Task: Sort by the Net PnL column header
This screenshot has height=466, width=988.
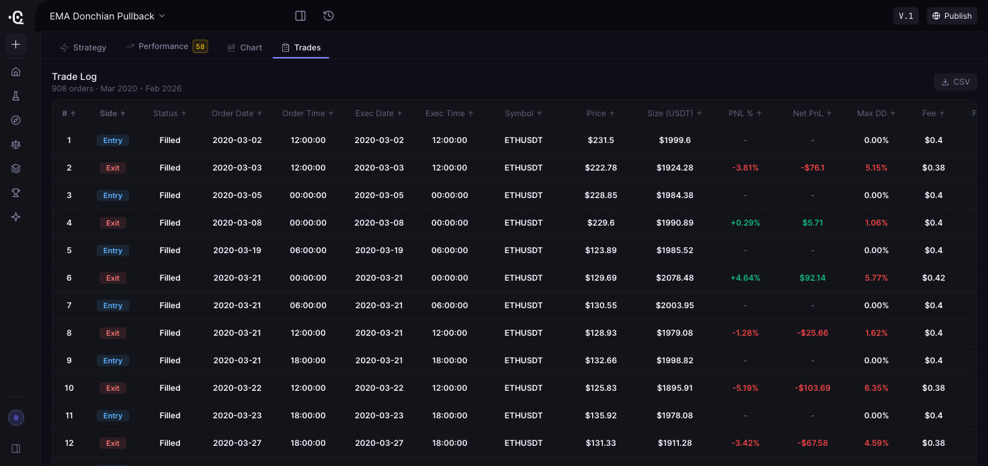Action: (813, 113)
